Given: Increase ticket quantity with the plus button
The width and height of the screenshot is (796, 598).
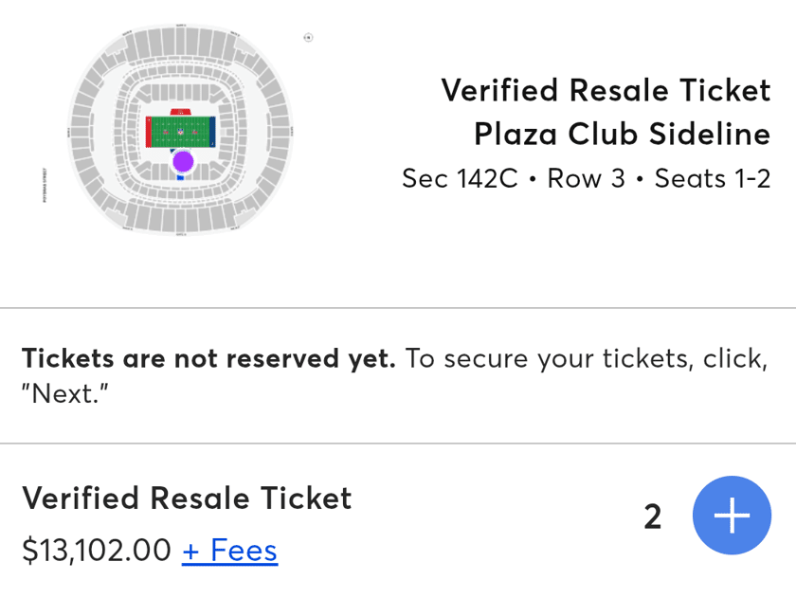Looking at the screenshot, I should pos(732,516).
